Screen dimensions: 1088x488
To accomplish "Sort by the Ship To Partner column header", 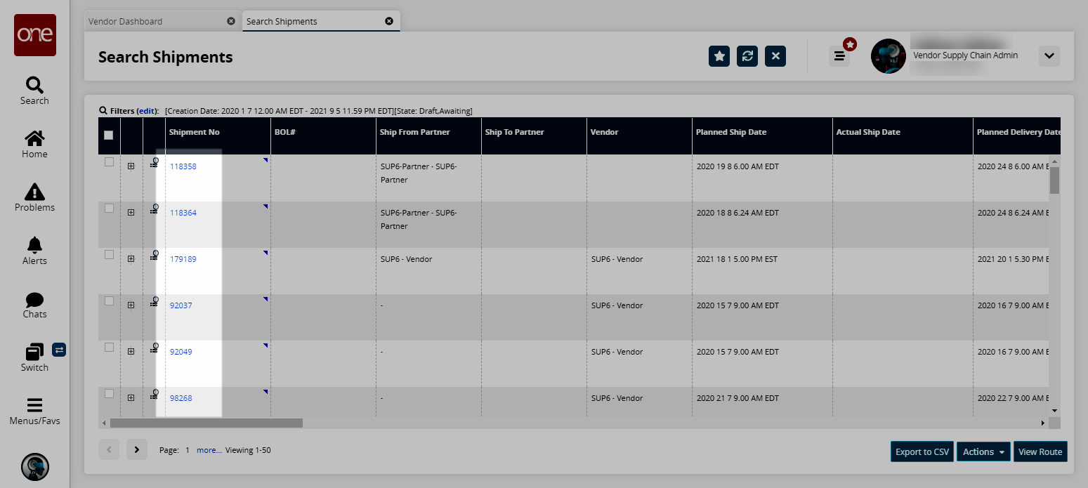I will point(534,136).
